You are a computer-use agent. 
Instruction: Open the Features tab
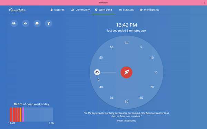click(x=57, y=10)
